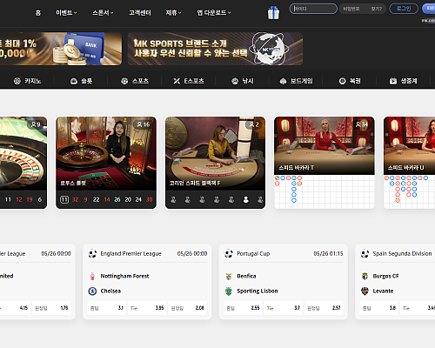Select the first empty blackjack seat icon
Screen dimensions: 435x348
[x=173, y=199]
